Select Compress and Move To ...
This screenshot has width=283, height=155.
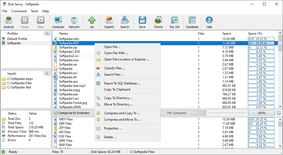pyautogui.click(x=122, y=119)
